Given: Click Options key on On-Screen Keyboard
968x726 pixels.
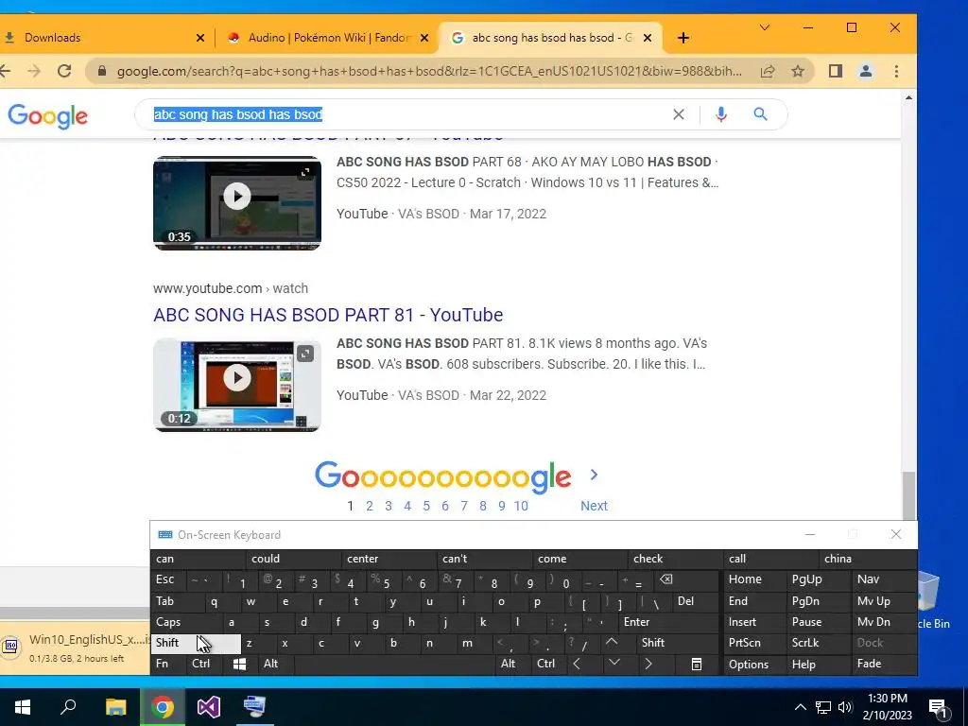Looking at the screenshot, I should pyautogui.click(x=754, y=665).
